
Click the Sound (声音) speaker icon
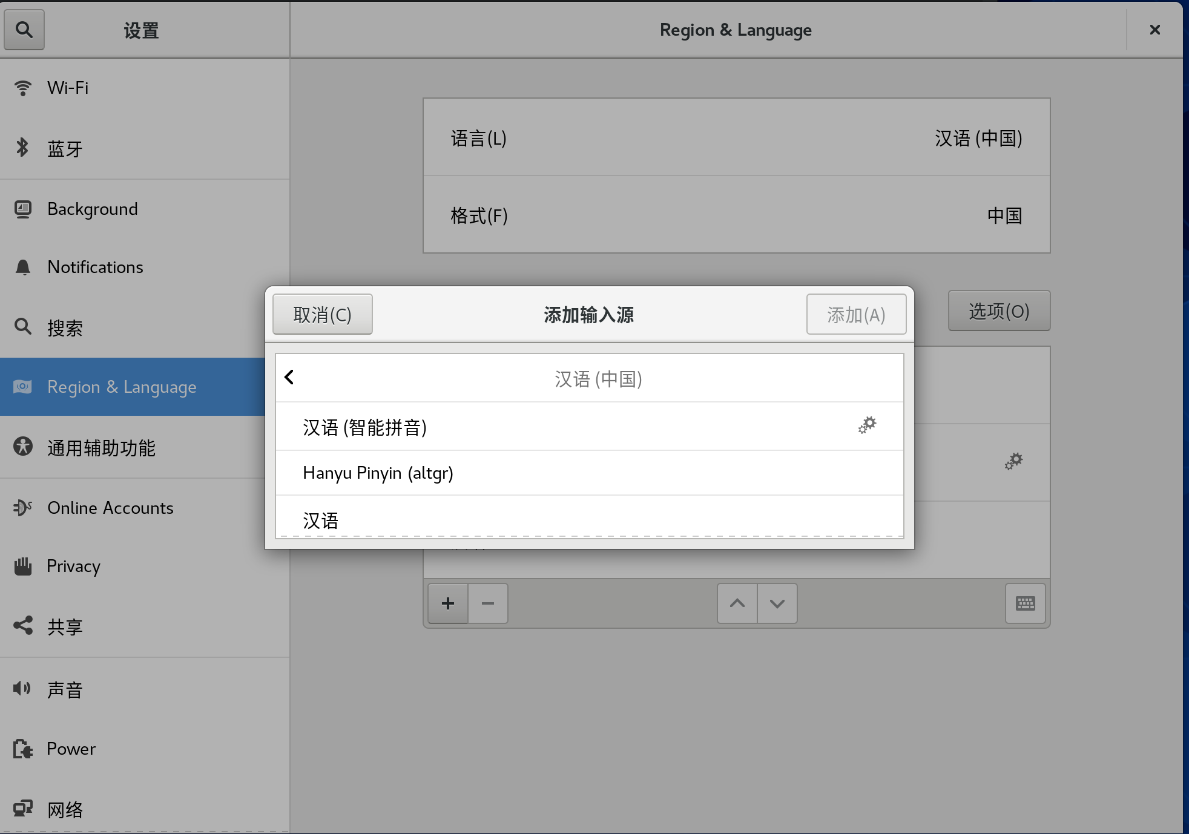point(23,688)
